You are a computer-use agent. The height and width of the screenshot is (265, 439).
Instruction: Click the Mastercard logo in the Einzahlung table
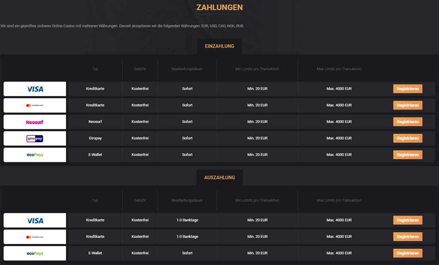click(x=35, y=105)
